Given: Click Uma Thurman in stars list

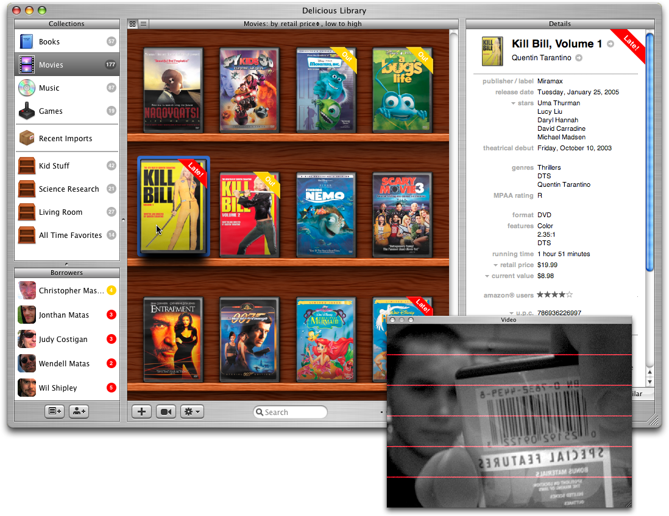Looking at the screenshot, I should 559,103.
